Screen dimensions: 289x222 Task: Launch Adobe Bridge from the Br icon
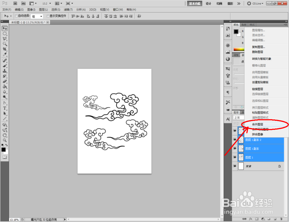coord(16,3)
